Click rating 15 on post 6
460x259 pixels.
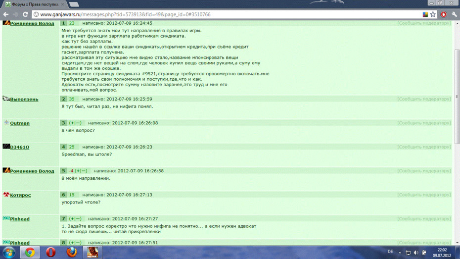pyautogui.click(x=72, y=195)
